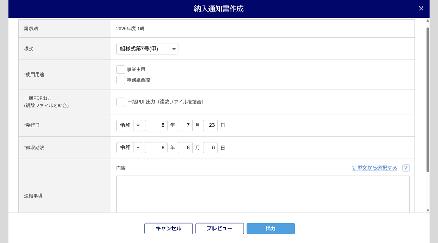438x243 pixels.
Task: Open the プレビュー preview button
Action: pyautogui.click(x=220, y=229)
